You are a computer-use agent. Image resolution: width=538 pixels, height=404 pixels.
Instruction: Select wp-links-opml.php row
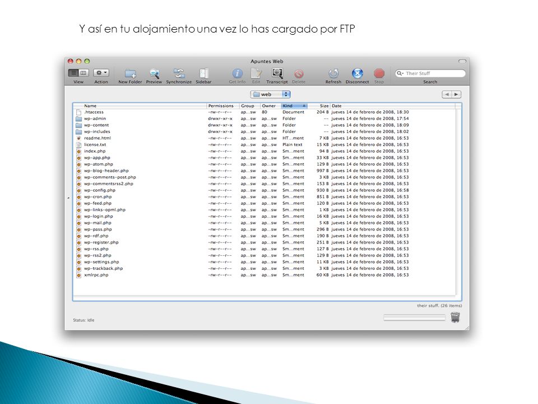(x=264, y=210)
